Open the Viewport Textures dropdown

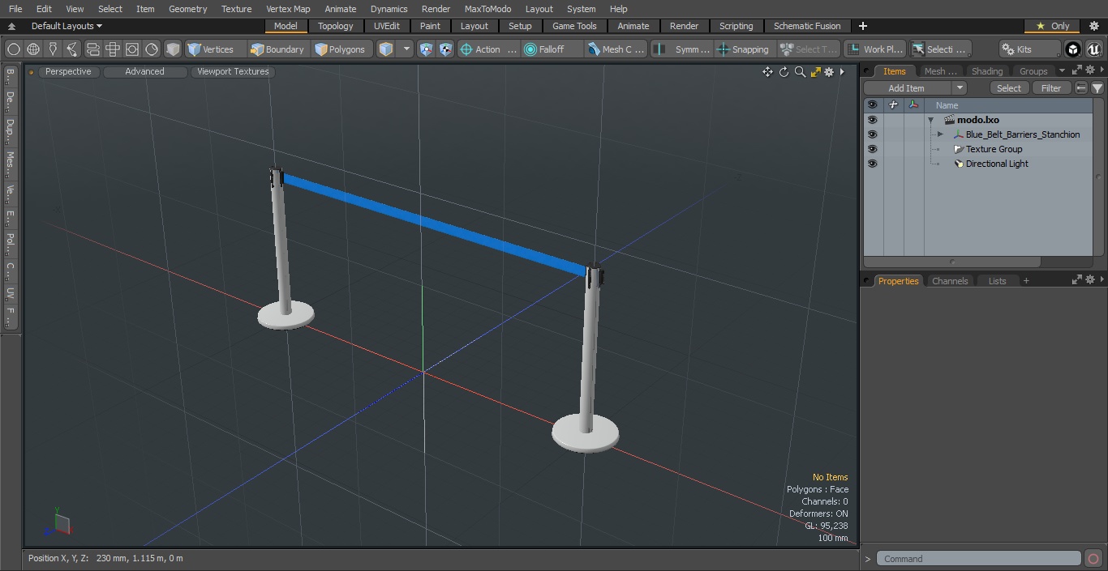coord(233,71)
